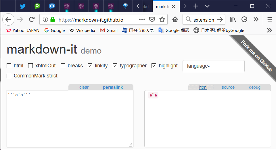Open the Gmail bookmark
276x150 pixels.
[109, 31]
